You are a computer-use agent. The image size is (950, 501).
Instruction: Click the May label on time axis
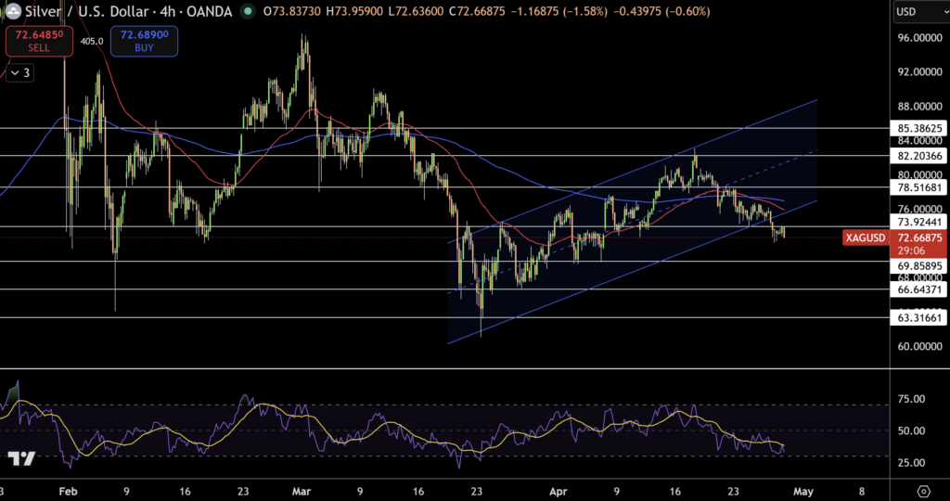click(x=803, y=491)
